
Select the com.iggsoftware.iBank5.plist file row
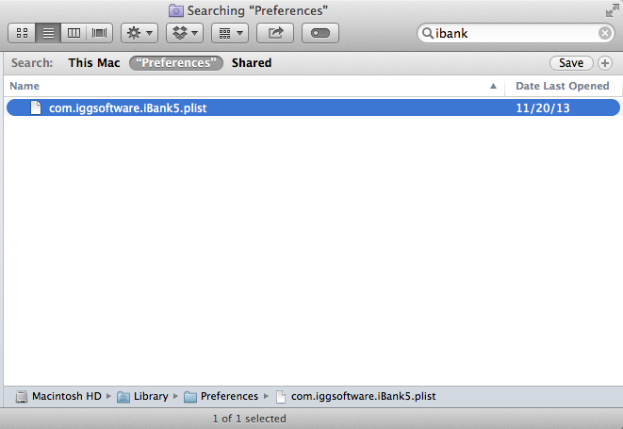pos(313,107)
